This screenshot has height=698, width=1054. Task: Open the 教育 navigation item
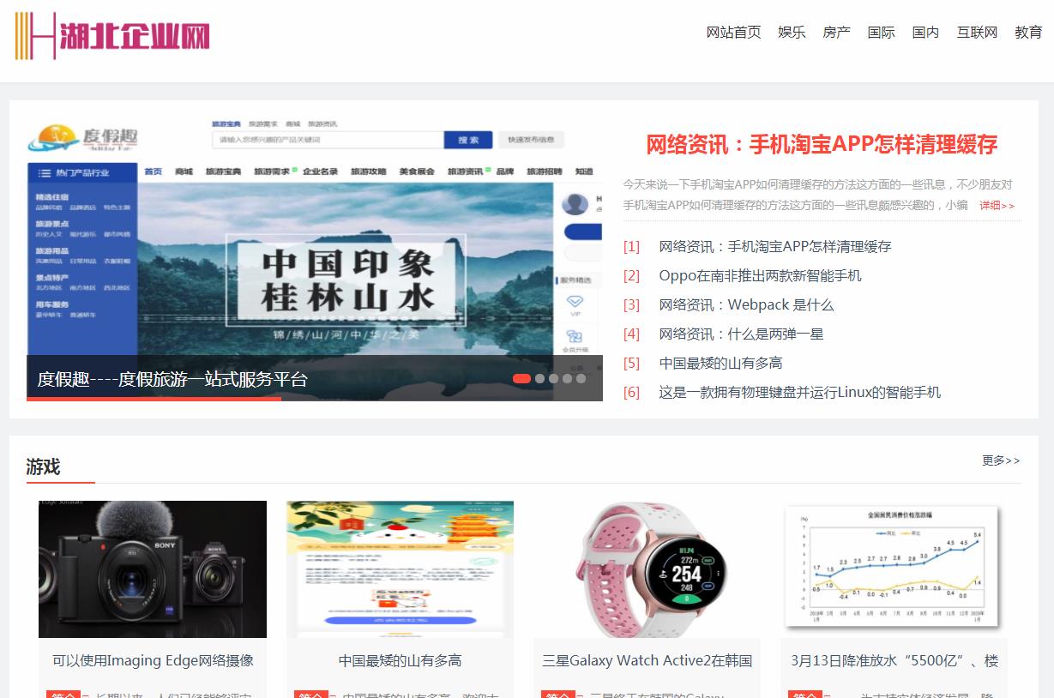click(1028, 33)
